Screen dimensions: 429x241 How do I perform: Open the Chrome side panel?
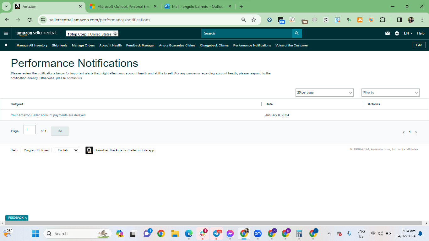(399, 20)
